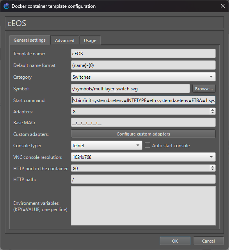
Task: Switch to the General settings tab
Action: click(30, 40)
